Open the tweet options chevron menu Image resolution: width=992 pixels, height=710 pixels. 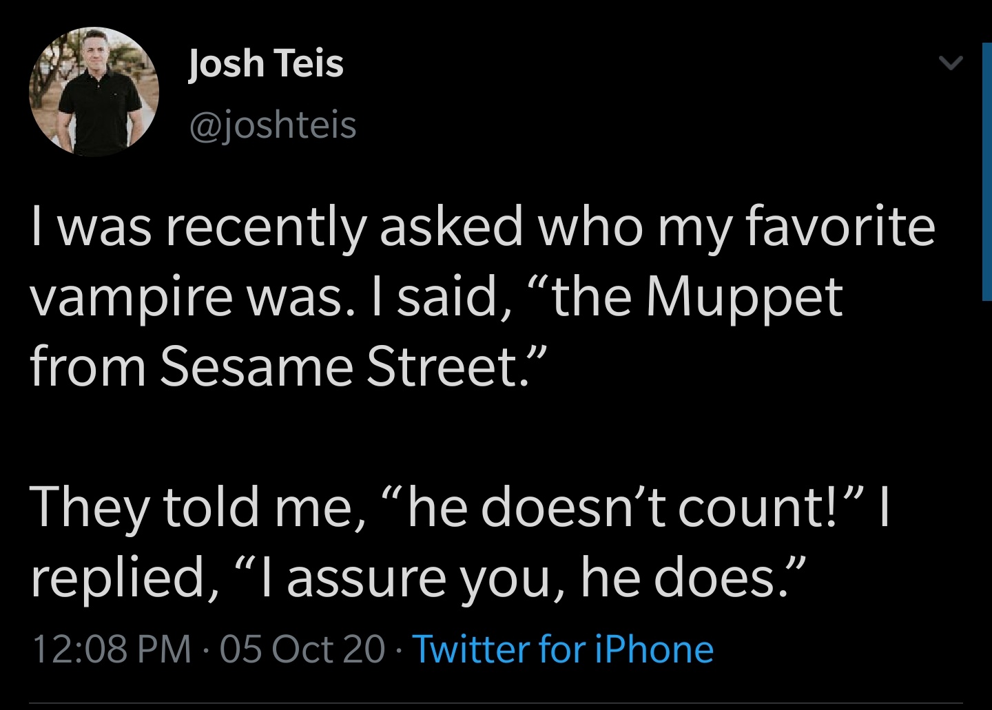[950, 64]
